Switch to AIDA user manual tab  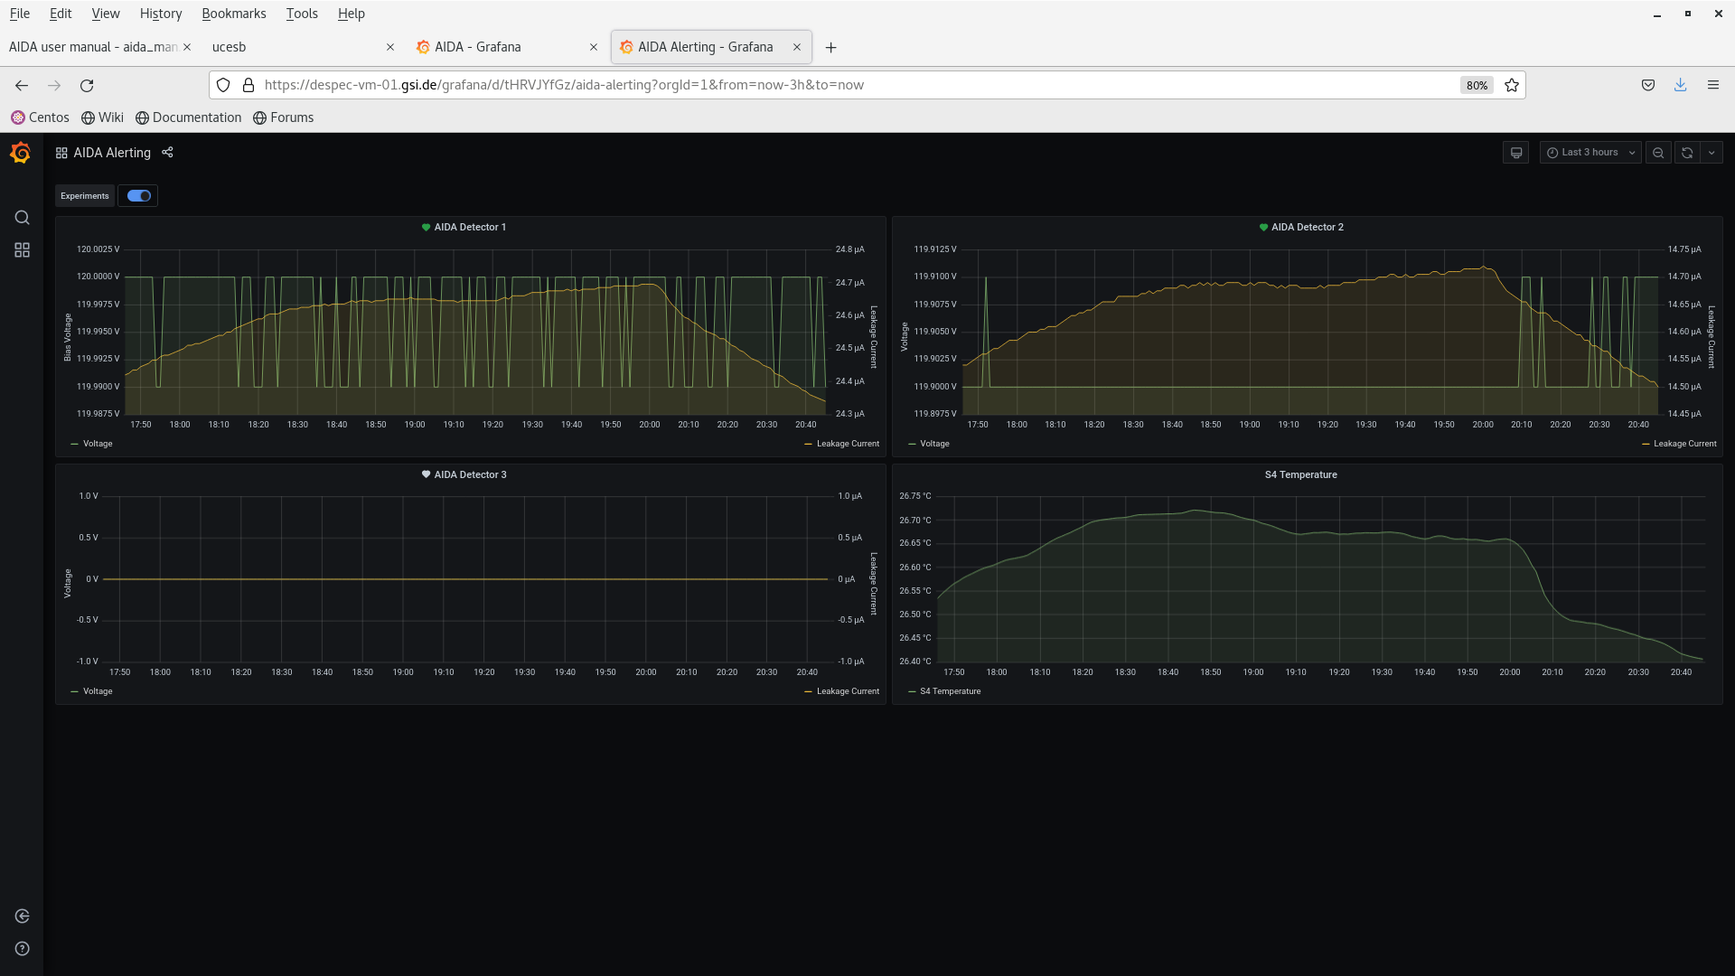pyautogui.click(x=99, y=47)
